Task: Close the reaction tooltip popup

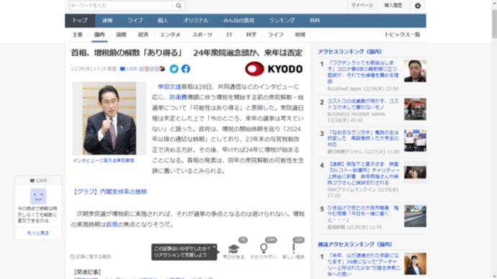Action: 214,247
